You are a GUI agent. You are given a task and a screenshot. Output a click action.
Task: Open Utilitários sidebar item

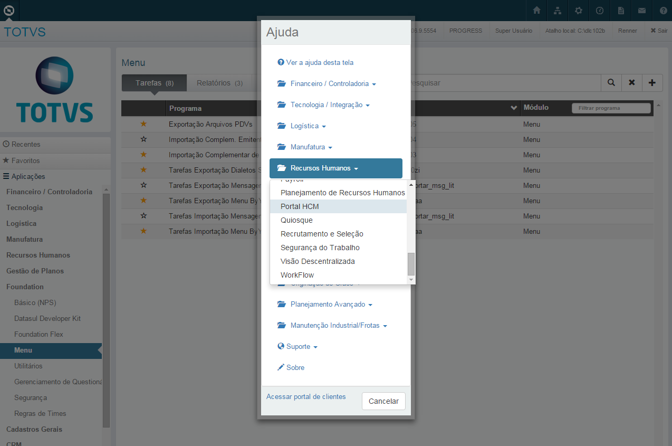[28, 366]
